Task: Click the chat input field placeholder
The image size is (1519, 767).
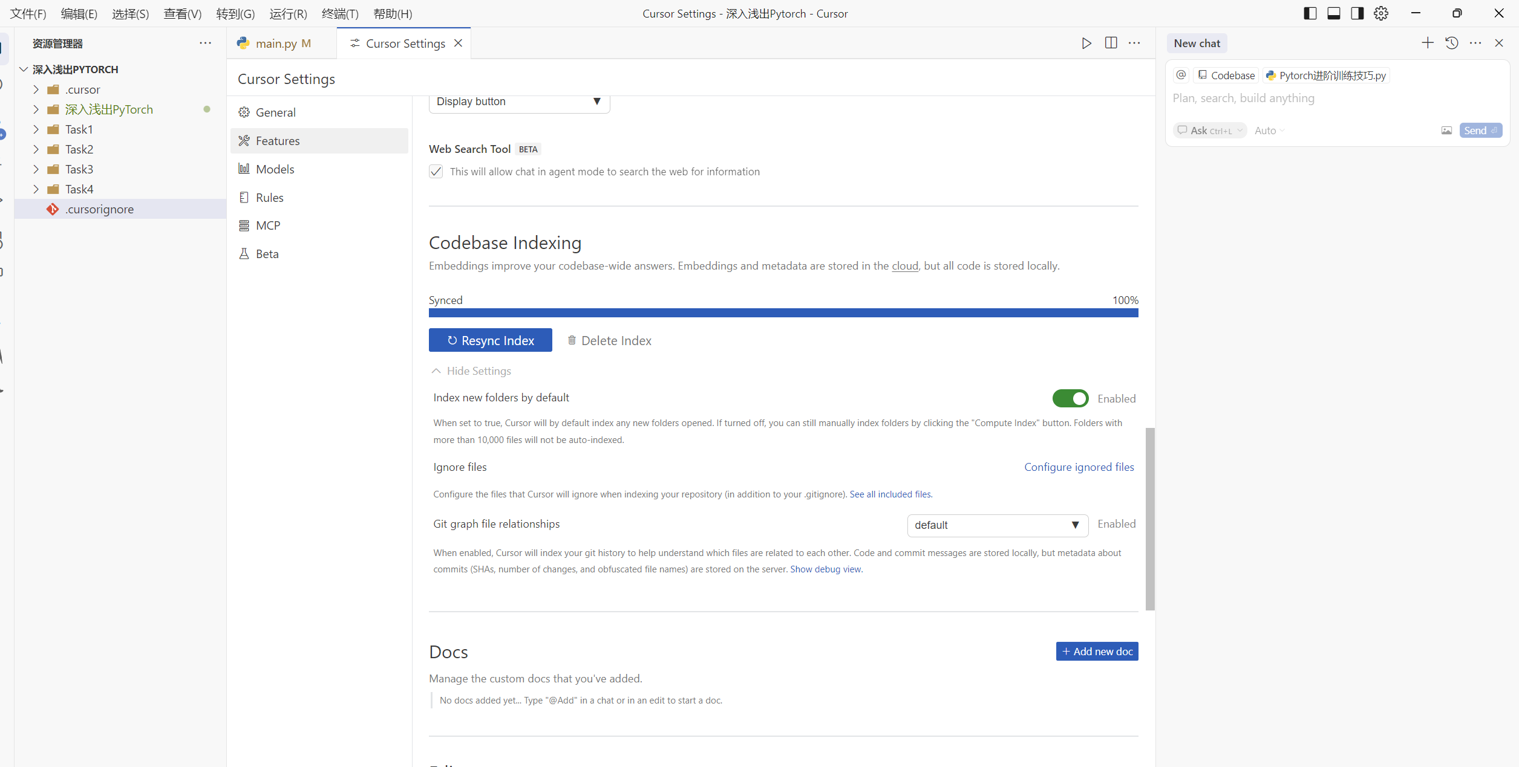Action: (x=1243, y=99)
